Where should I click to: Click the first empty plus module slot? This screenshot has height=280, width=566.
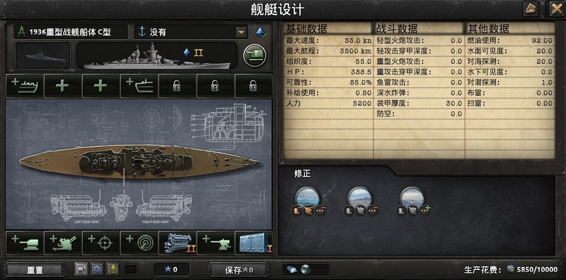[63, 86]
